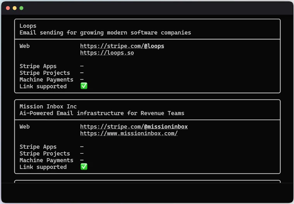Click the "Web" label in Loops card
The width and height of the screenshot is (294, 204).
click(24, 46)
